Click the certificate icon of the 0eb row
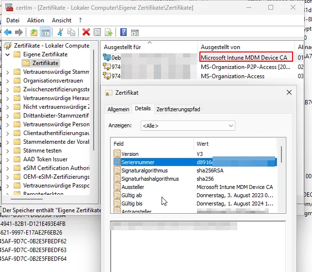Viewport: 312px width, 272px height. 107,57
